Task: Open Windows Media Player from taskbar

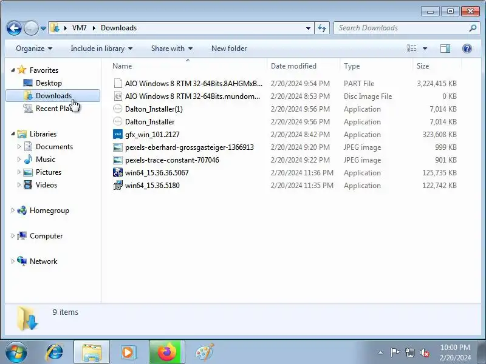Action: [128, 352]
